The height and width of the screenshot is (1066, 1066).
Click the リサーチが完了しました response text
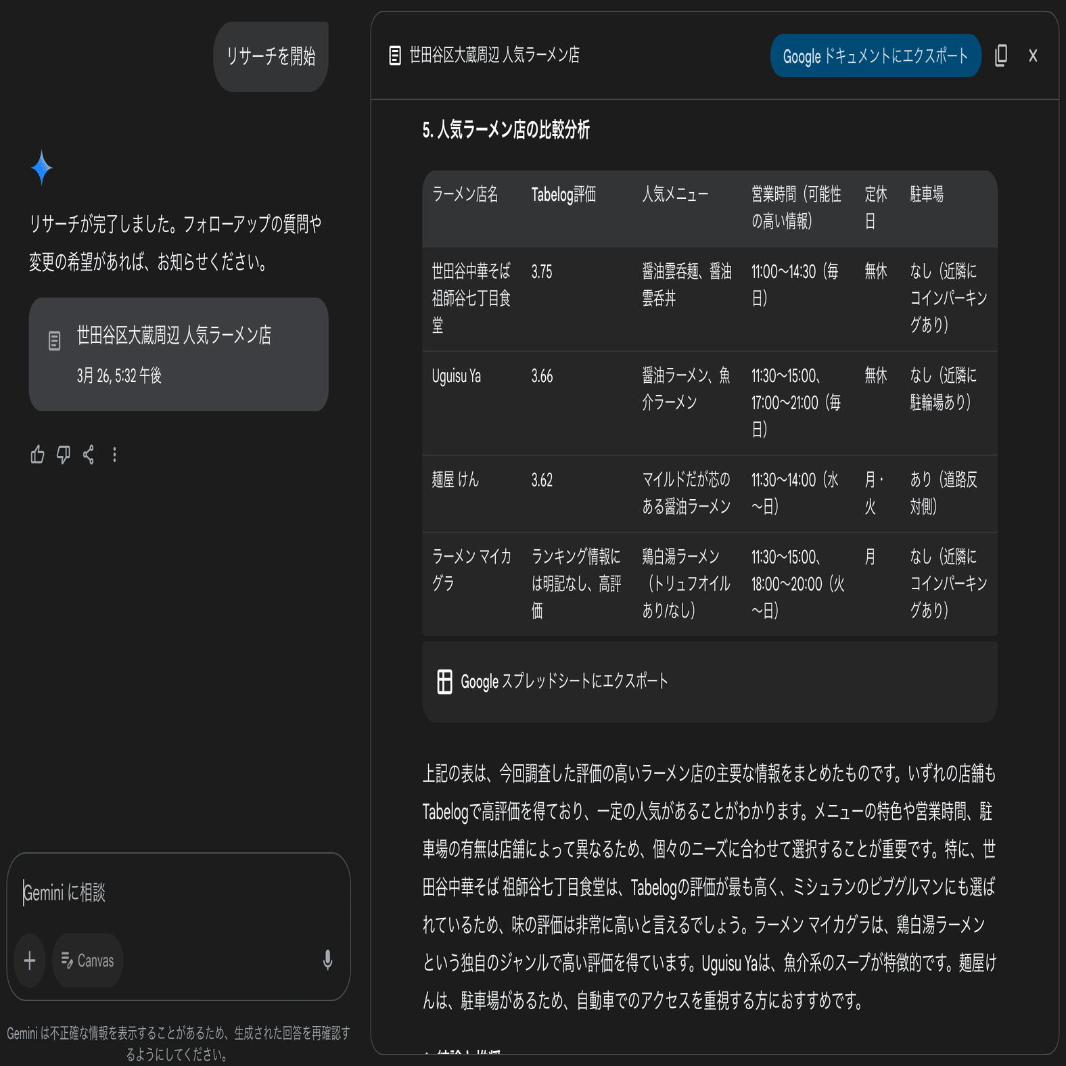click(x=175, y=242)
